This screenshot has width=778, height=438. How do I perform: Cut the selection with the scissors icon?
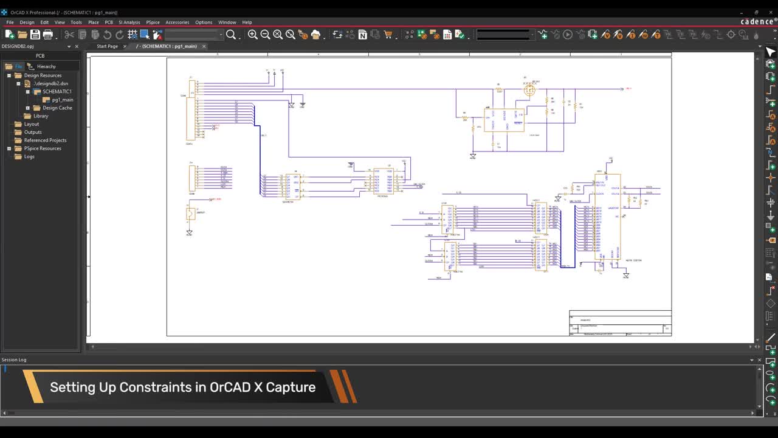69,35
